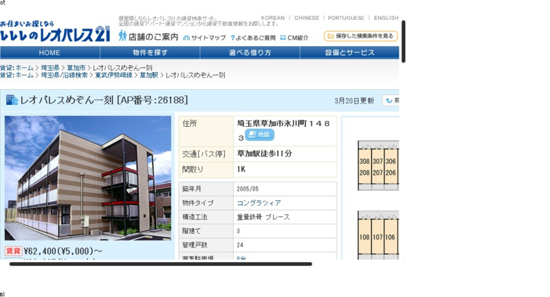Click the 賃貸 red badge icon
Image resolution: width=550 pixels, height=297 pixels.
coord(13,251)
